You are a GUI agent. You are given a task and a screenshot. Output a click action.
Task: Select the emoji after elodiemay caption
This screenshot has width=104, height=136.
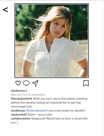point(27,91)
